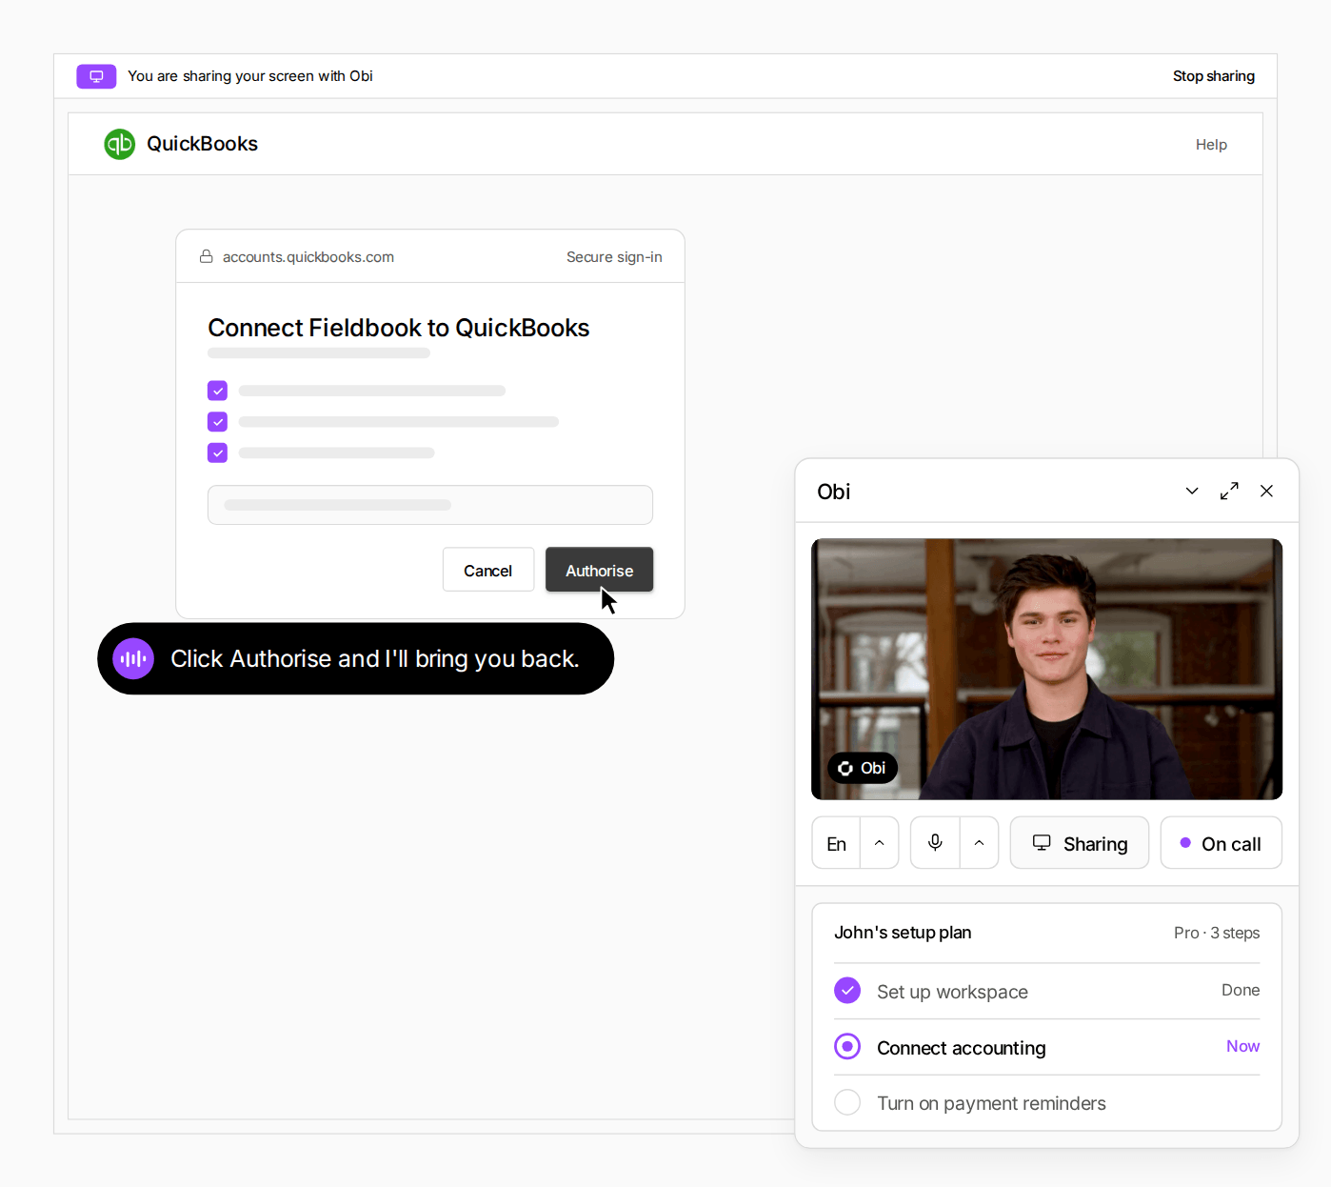Click the Obi name badge on video
1331x1187 pixels.
(x=863, y=768)
